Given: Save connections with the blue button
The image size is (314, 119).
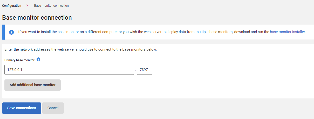Looking at the screenshot, I should (x=22, y=108).
